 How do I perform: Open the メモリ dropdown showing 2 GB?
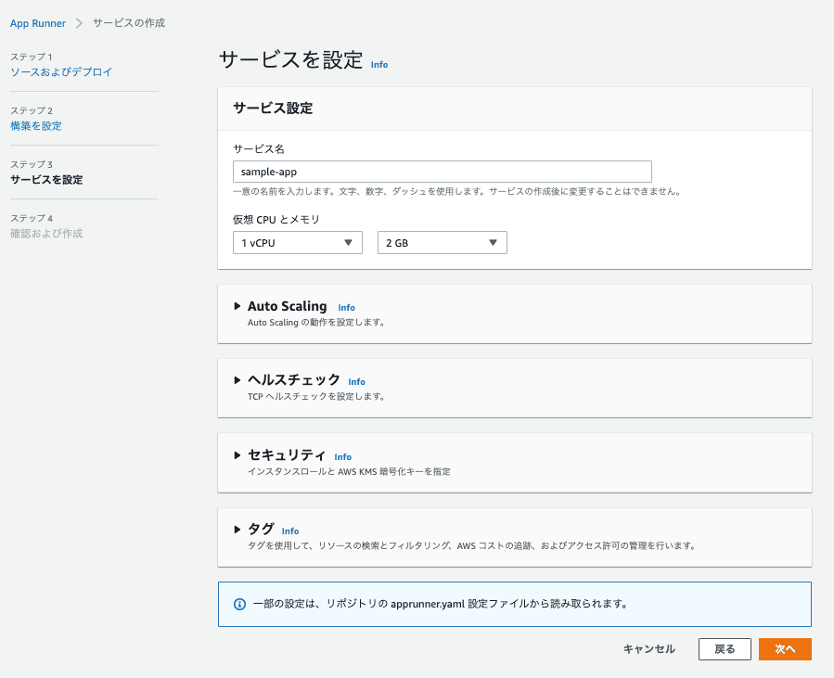pos(442,242)
